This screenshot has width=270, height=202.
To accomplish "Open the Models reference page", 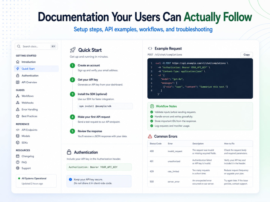I will pos(26,136).
